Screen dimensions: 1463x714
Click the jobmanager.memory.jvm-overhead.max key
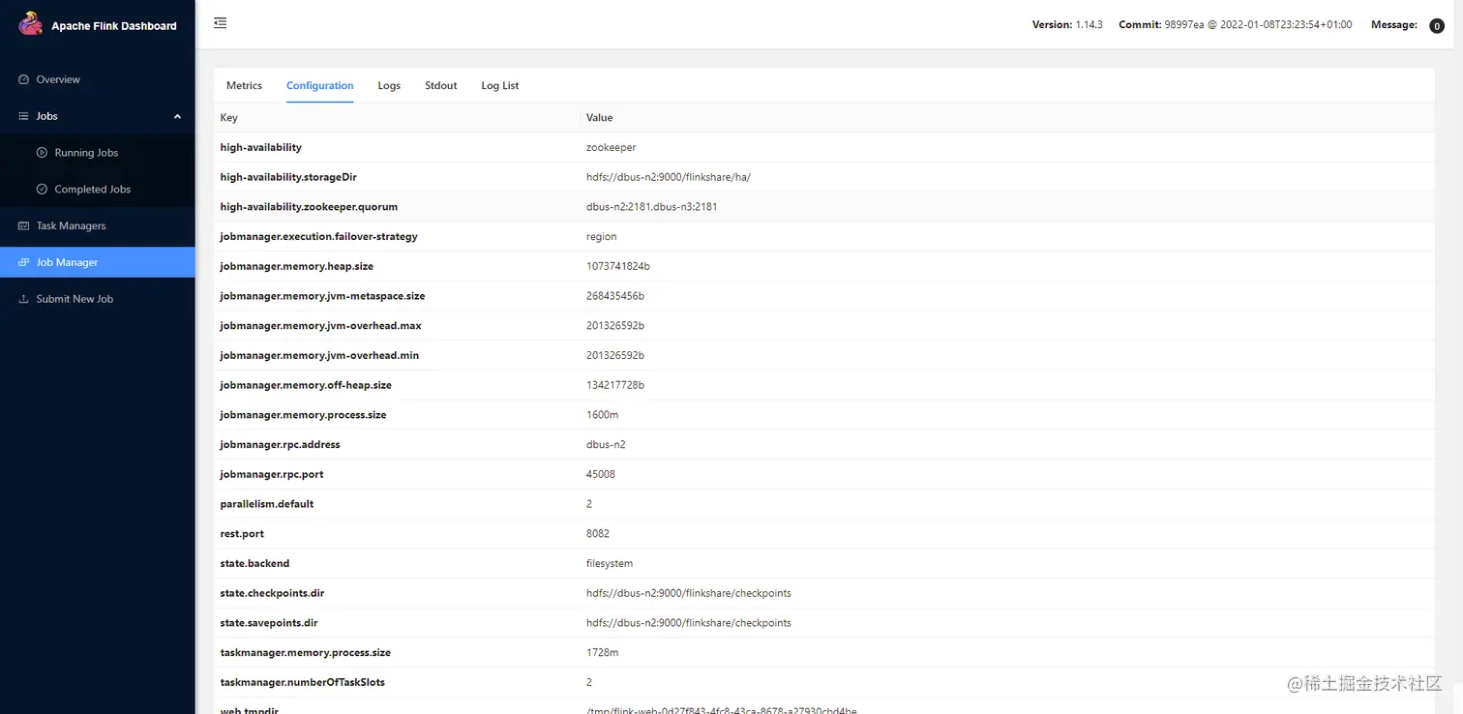[321, 326]
